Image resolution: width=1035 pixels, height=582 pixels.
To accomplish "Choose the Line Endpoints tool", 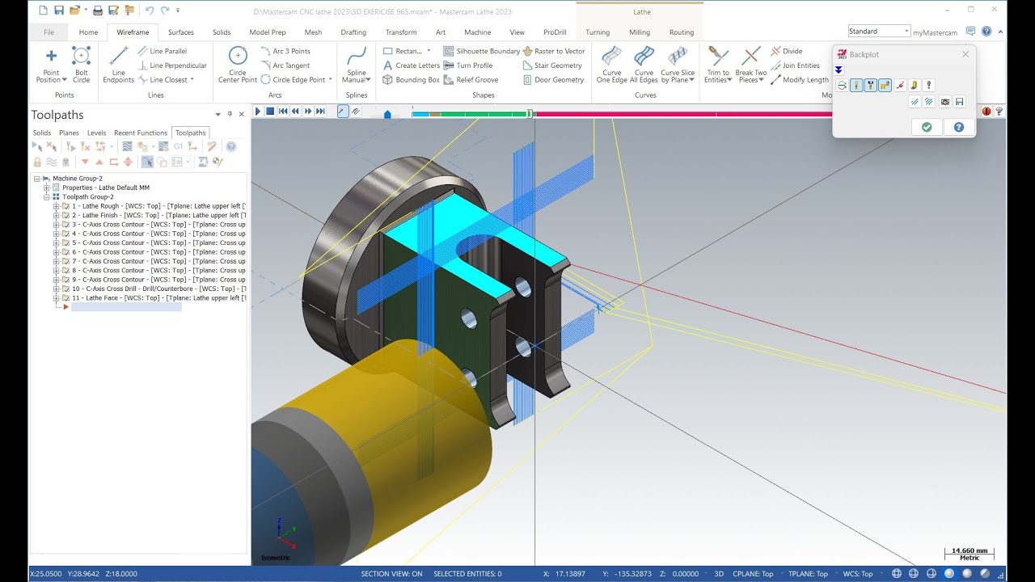I will [119, 64].
